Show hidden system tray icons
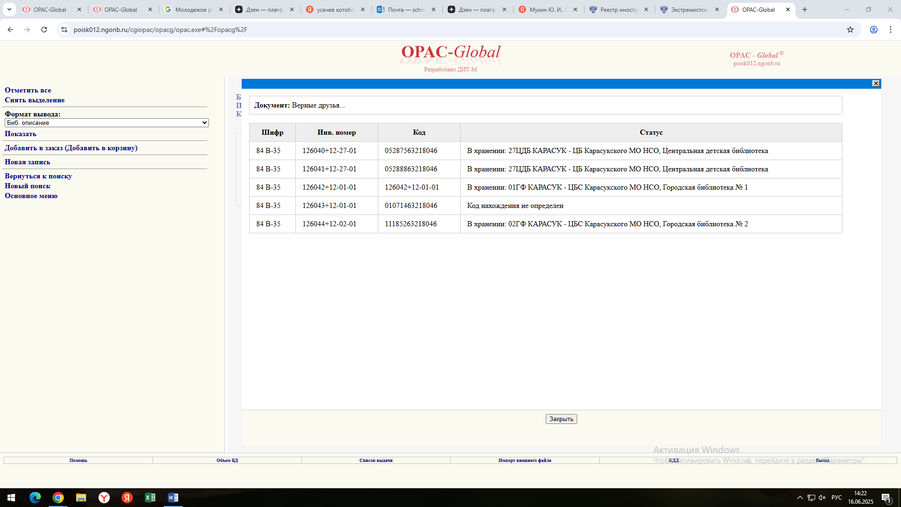The image size is (901, 507). (x=800, y=498)
